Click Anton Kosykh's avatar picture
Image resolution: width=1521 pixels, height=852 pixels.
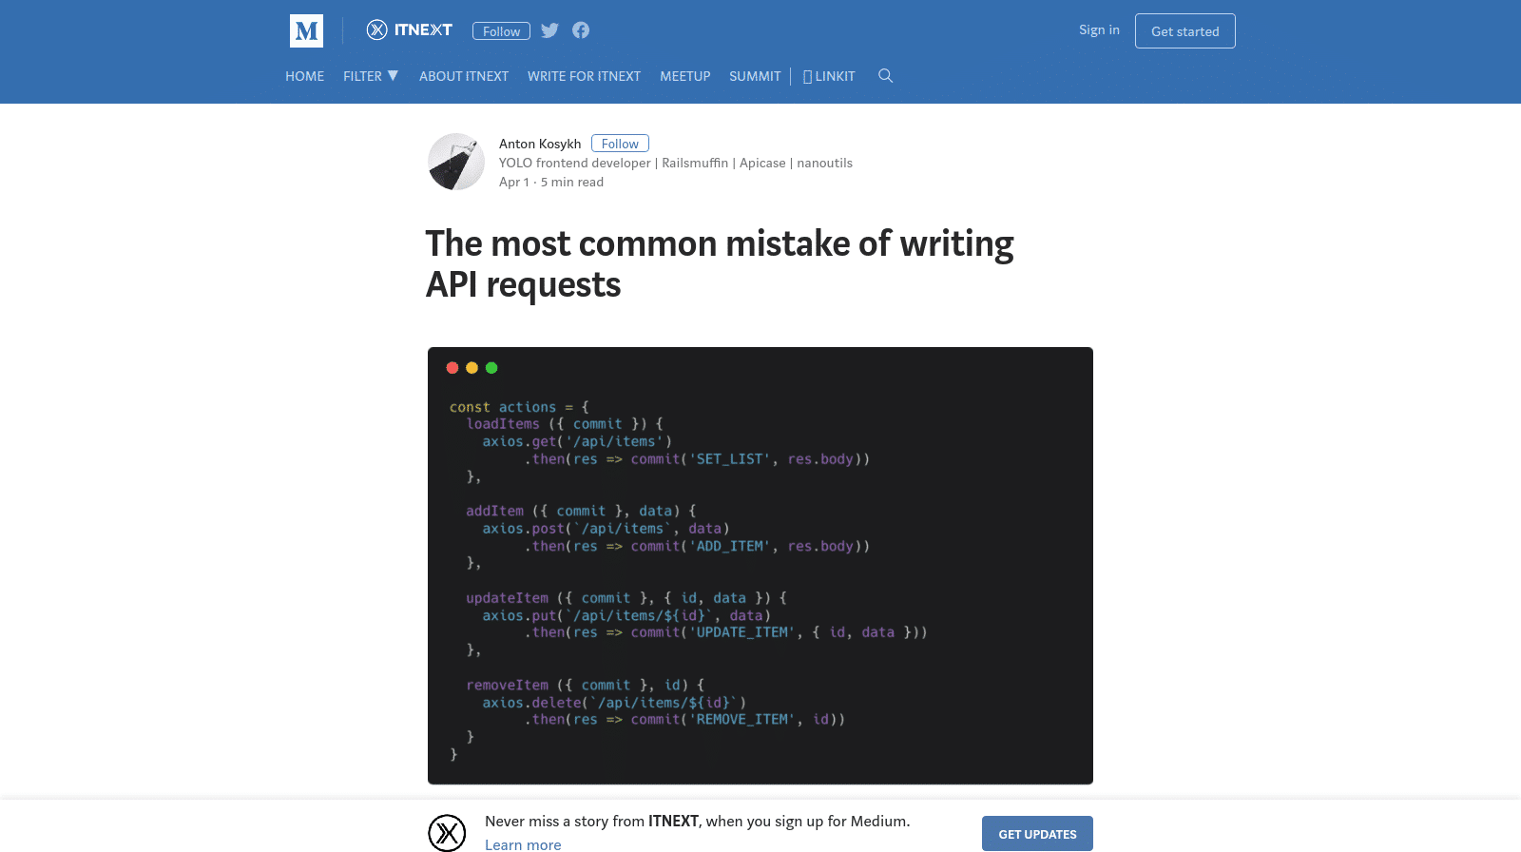click(456, 162)
